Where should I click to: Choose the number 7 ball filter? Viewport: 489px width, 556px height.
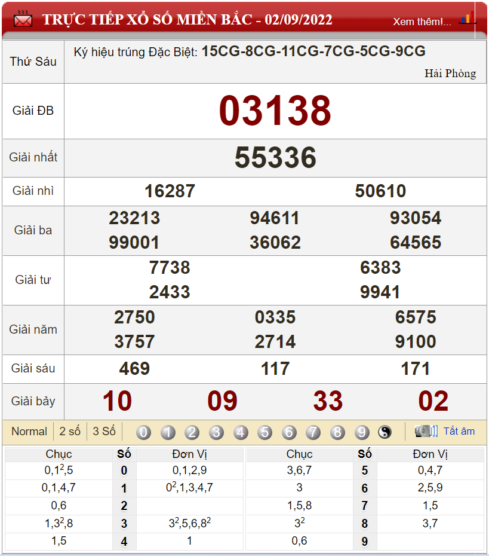(313, 432)
